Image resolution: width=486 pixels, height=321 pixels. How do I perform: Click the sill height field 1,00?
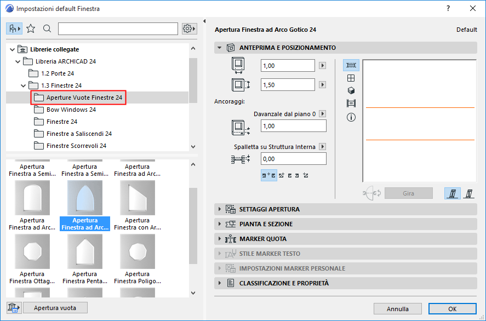click(x=294, y=126)
